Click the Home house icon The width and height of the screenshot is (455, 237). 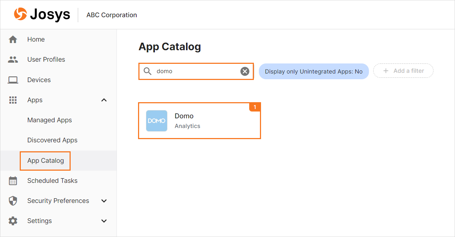point(13,39)
